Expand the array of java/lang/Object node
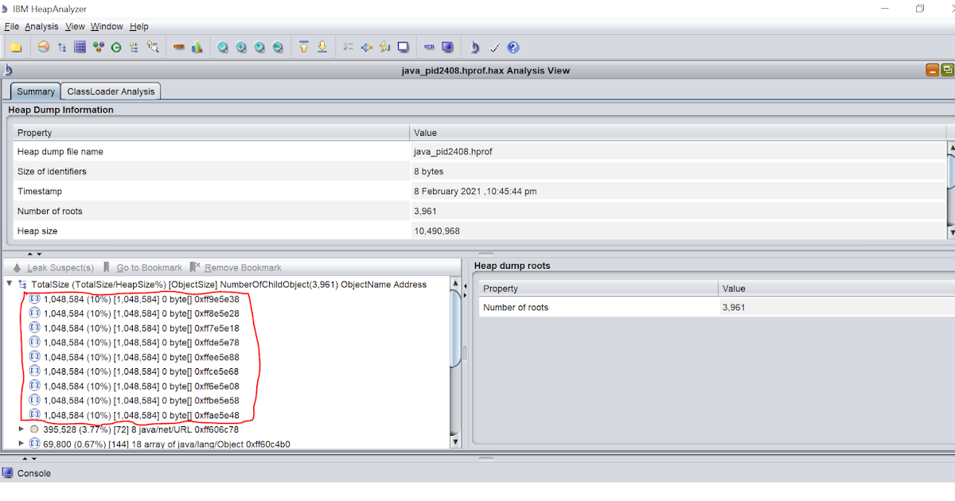 [21, 443]
